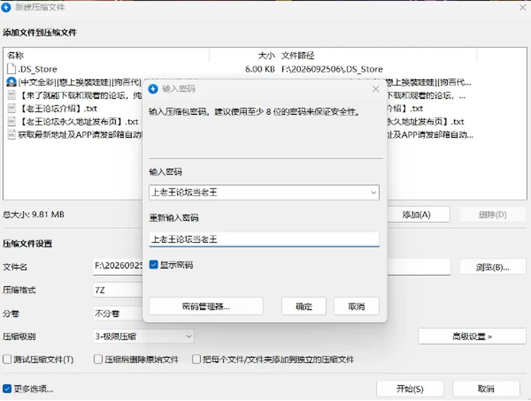The image size is (531, 401).
Task: Confirm the password with 确定
Action: tap(304, 307)
